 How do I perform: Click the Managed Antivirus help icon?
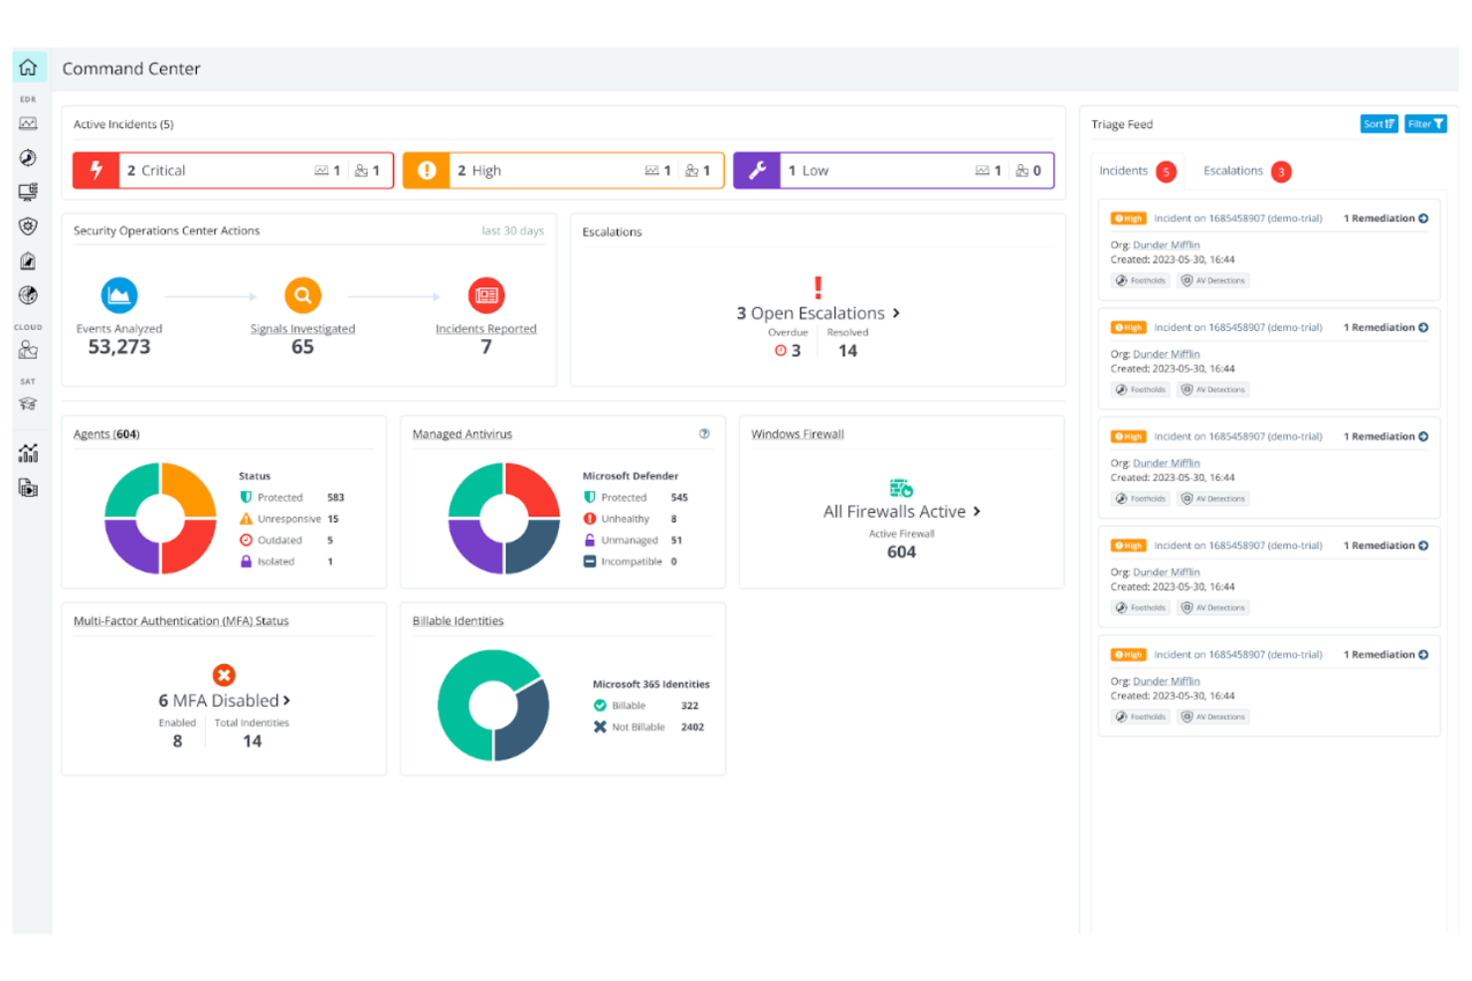click(x=704, y=433)
